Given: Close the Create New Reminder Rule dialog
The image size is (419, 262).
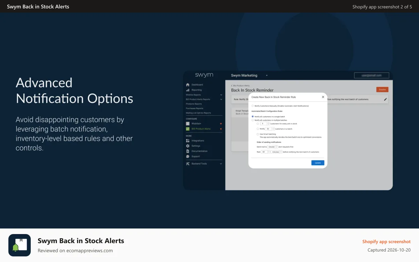Looking at the screenshot, I should tap(323, 97).
